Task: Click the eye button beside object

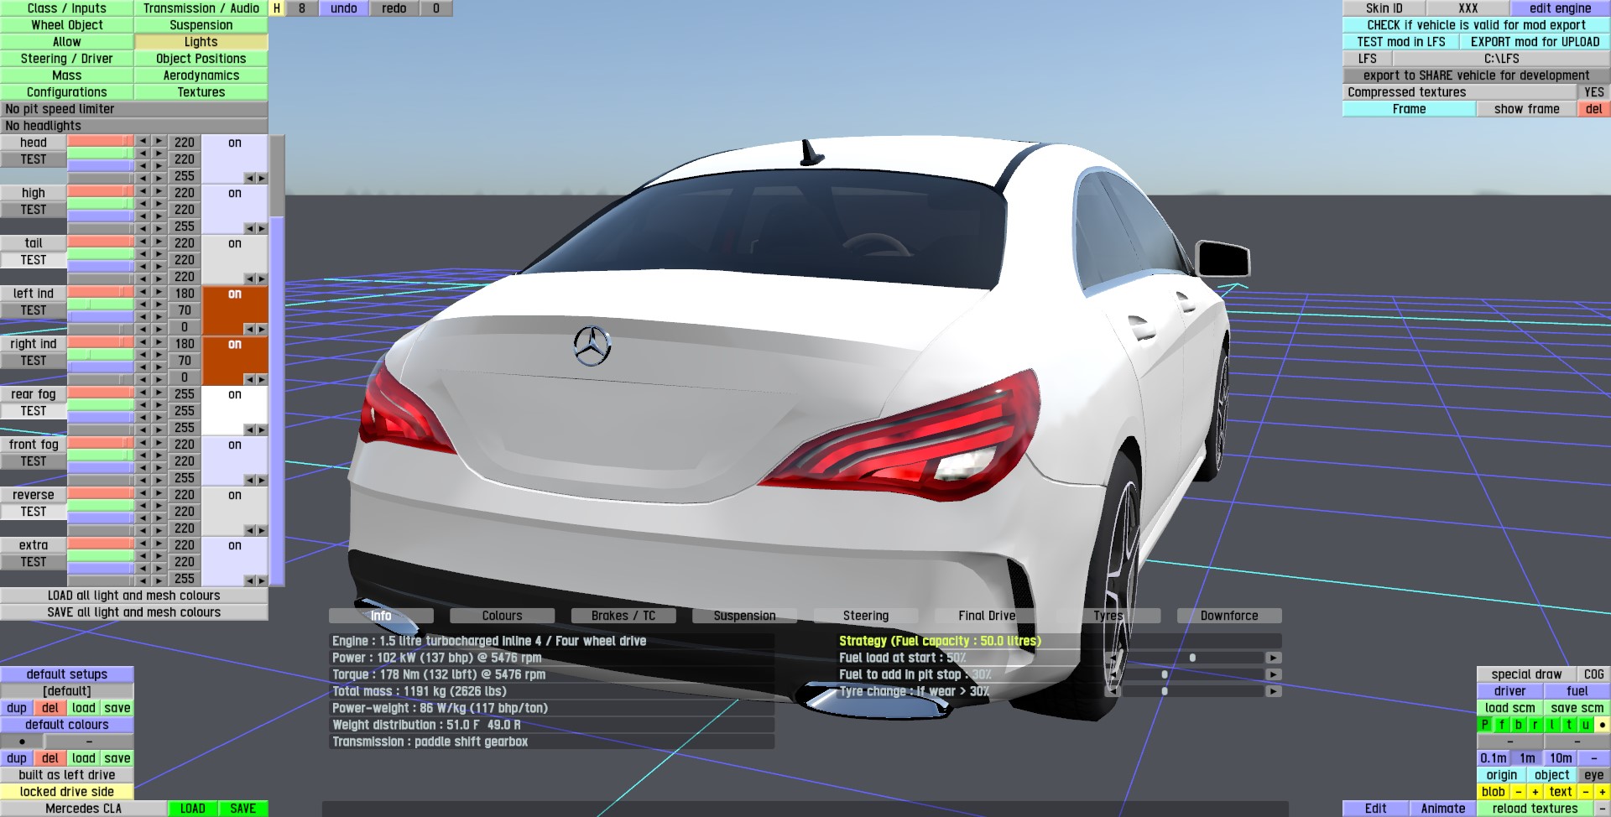Action: 1594,775
